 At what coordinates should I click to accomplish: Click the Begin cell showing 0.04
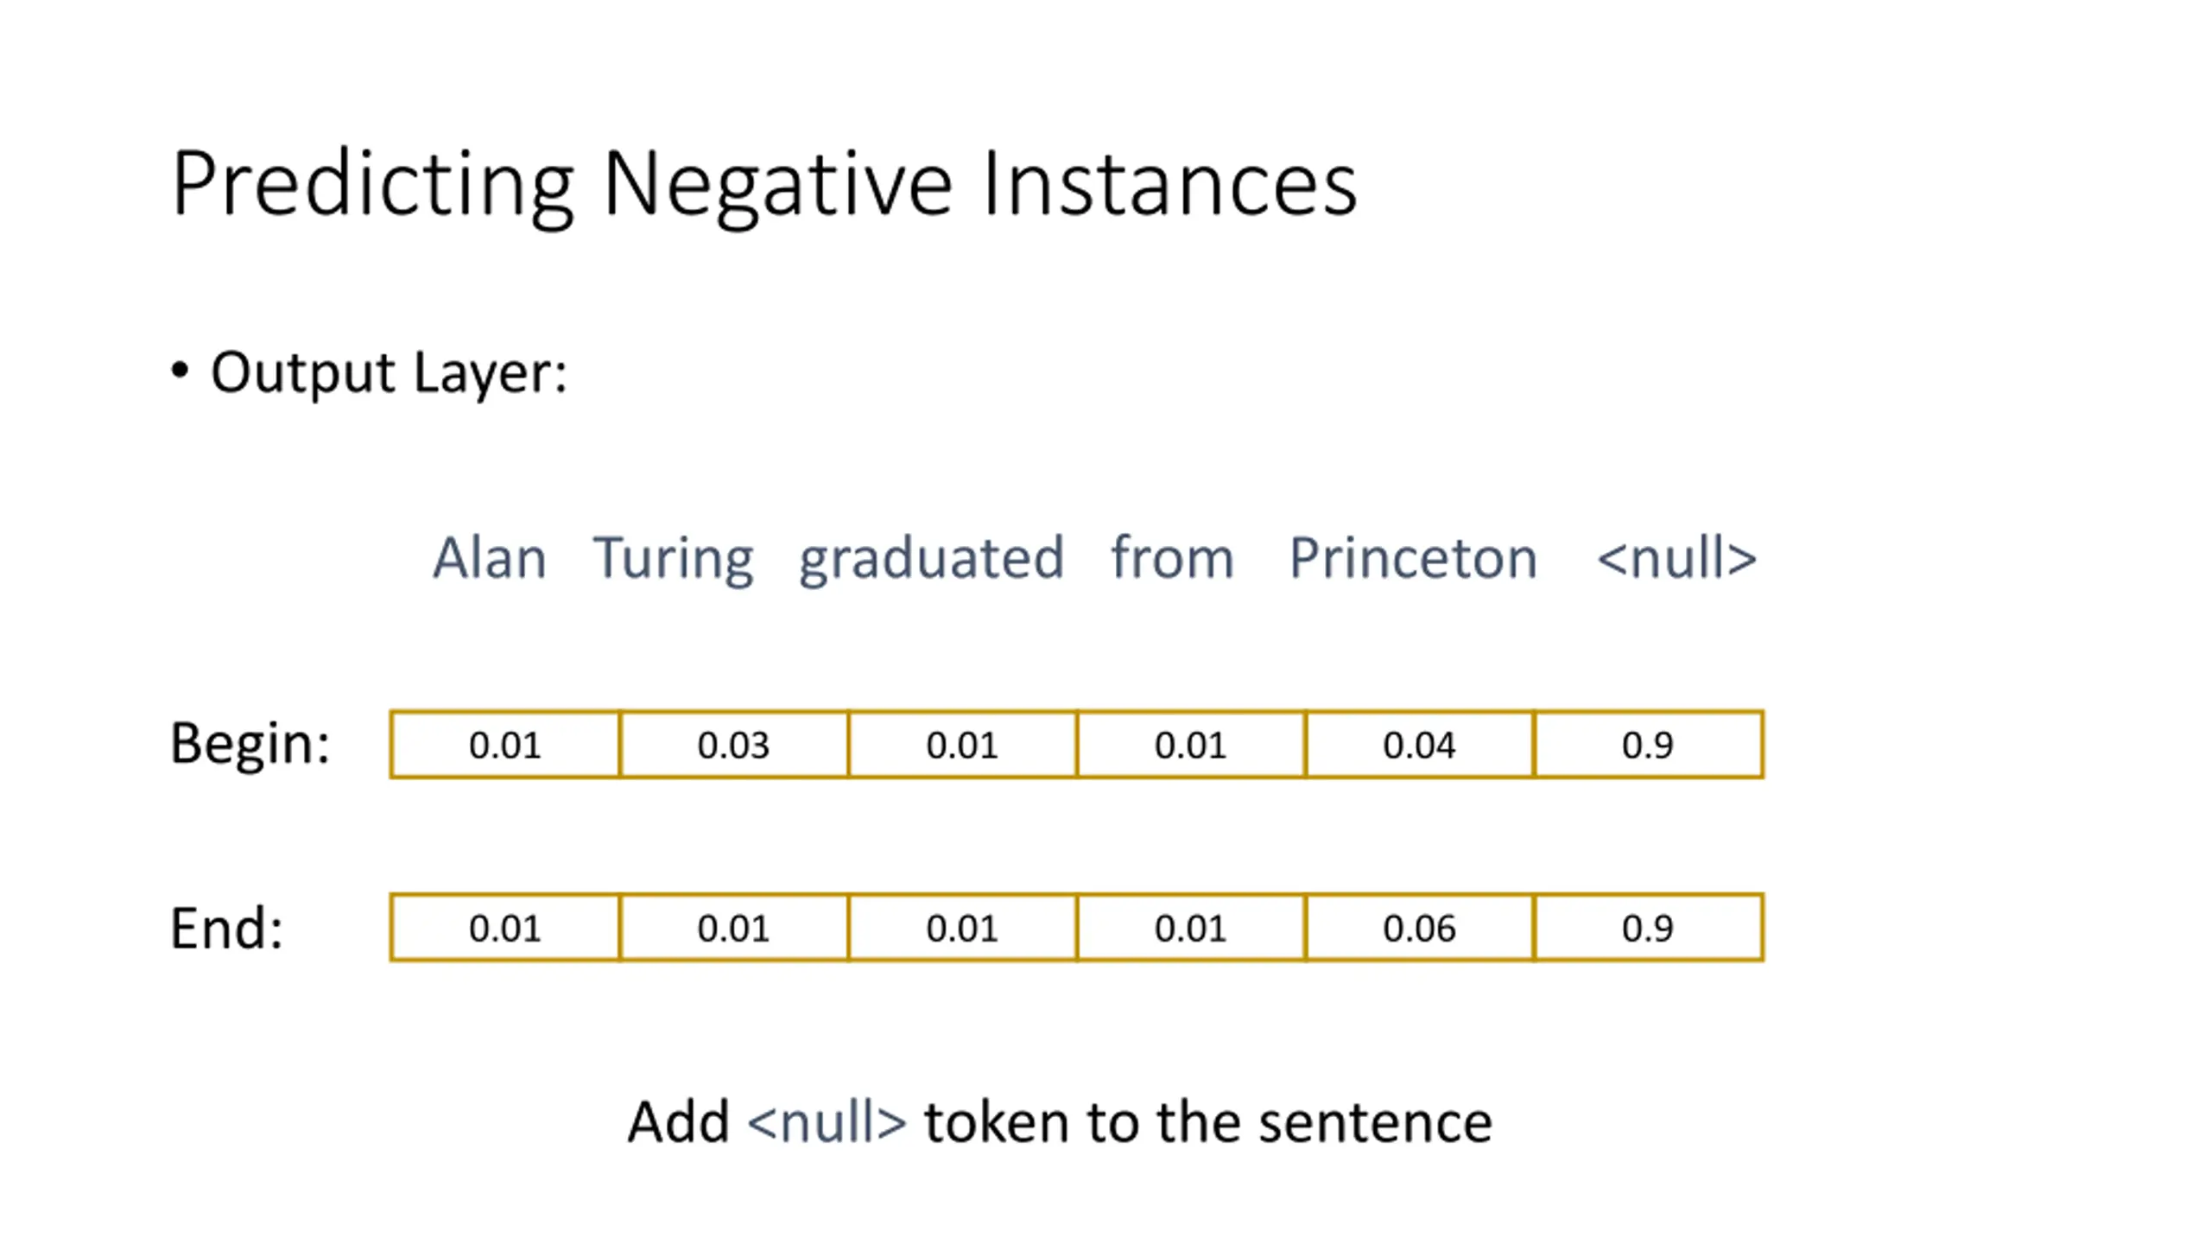(1420, 745)
